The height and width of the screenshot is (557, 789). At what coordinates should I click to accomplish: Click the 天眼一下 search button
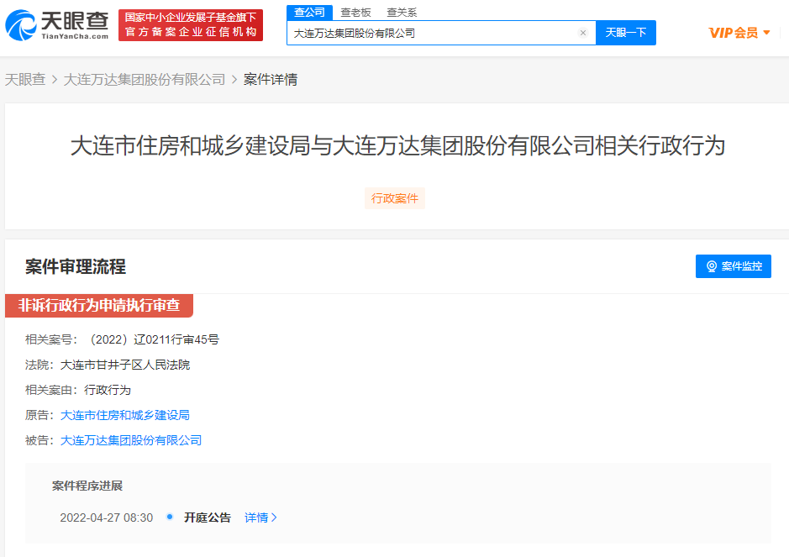pos(625,33)
